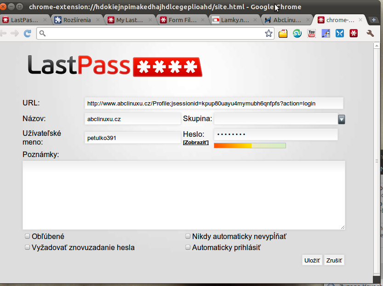Switch to the Lamky.n... tab
383x286 pixels.
click(234, 20)
